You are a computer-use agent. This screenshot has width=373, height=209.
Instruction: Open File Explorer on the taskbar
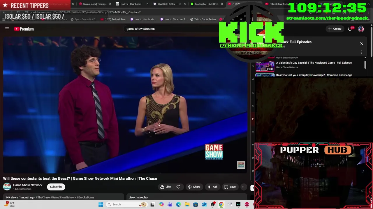[x=187, y=204]
